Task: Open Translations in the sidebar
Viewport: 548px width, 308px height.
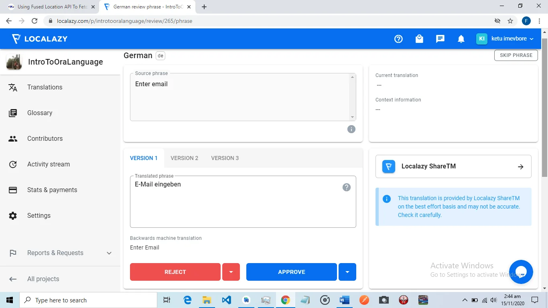Action: click(60, 87)
